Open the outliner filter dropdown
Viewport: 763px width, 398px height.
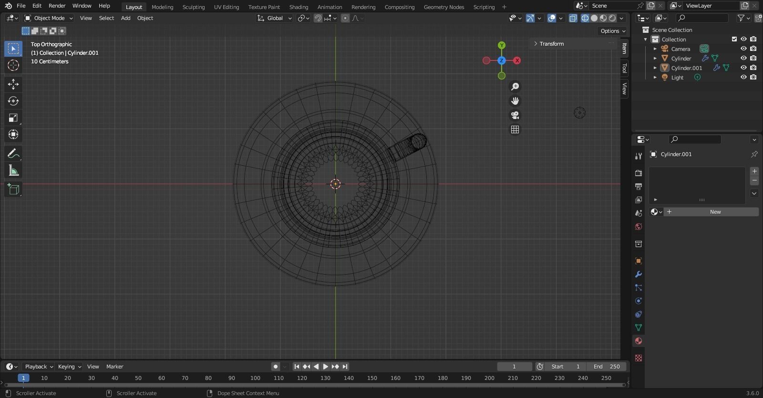(x=743, y=18)
